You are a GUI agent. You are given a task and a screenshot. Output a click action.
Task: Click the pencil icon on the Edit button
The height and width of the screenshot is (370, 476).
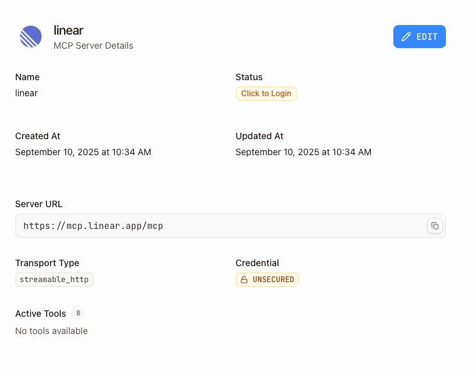406,37
